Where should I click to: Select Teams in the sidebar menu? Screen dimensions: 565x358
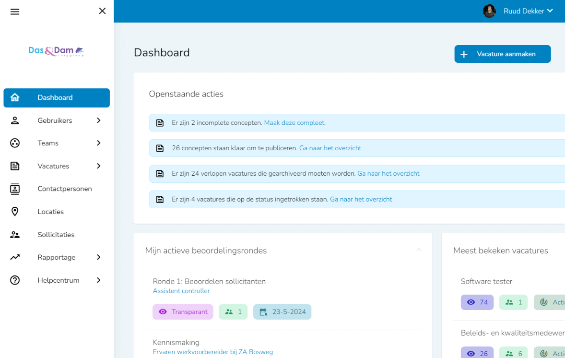point(49,143)
